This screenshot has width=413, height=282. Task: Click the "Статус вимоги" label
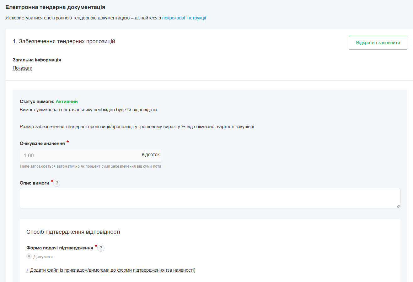pyautogui.click(x=37, y=101)
